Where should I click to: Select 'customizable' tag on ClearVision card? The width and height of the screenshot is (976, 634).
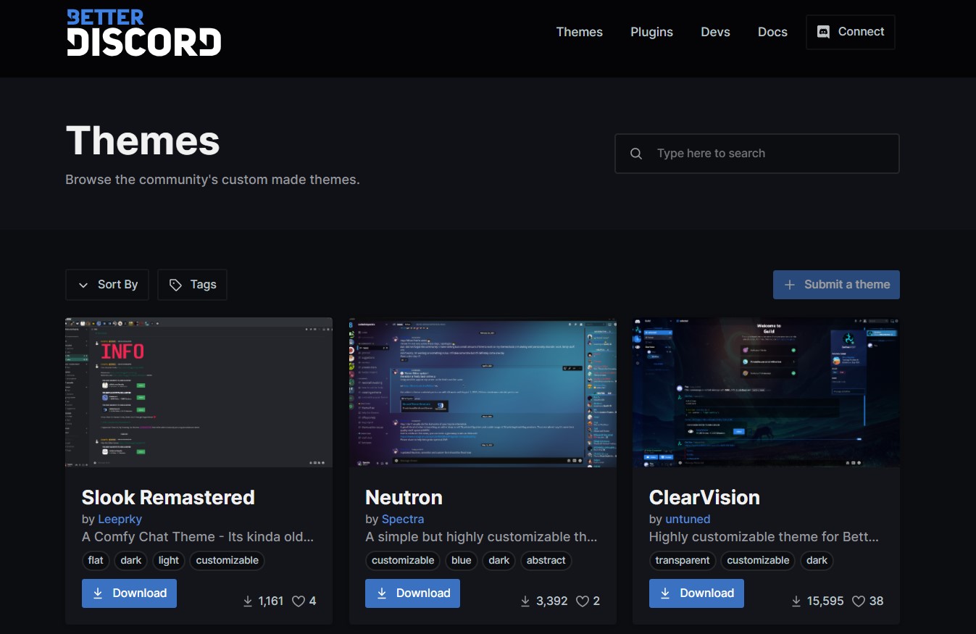coord(758,560)
